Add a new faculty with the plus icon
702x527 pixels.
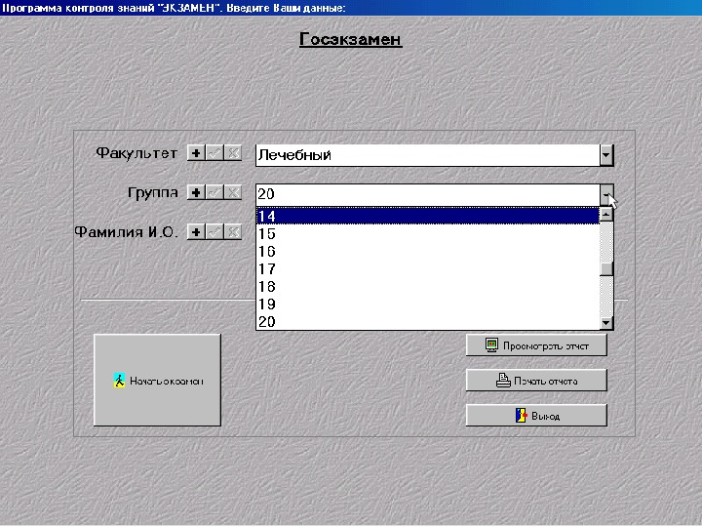[196, 153]
